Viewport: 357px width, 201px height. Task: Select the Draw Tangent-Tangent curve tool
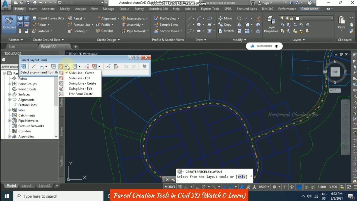[x=42, y=66]
